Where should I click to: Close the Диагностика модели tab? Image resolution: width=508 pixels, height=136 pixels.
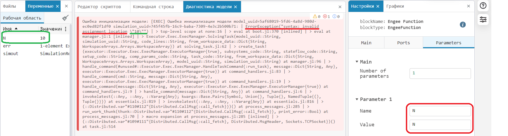tap(235, 7)
